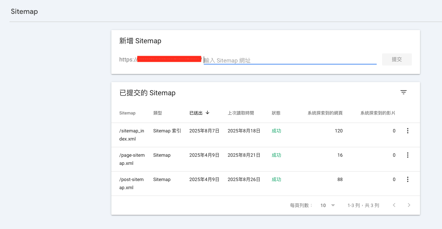Click the 提交 submit button

tap(397, 59)
